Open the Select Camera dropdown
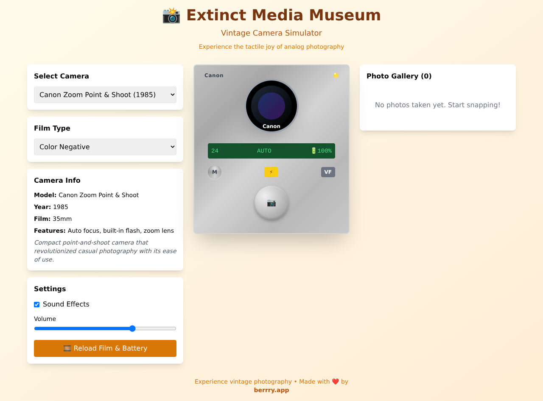The height and width of the screenshot is (401, 543). pyautogui.click(x=105, y=95)
